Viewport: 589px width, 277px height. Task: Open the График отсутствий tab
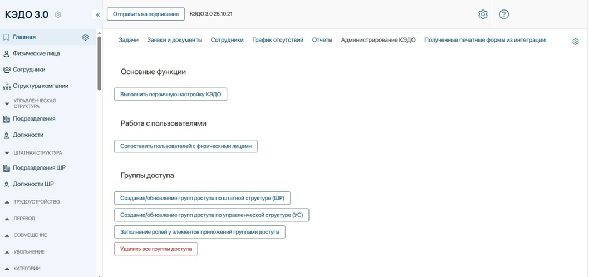[x=277, y=40]
